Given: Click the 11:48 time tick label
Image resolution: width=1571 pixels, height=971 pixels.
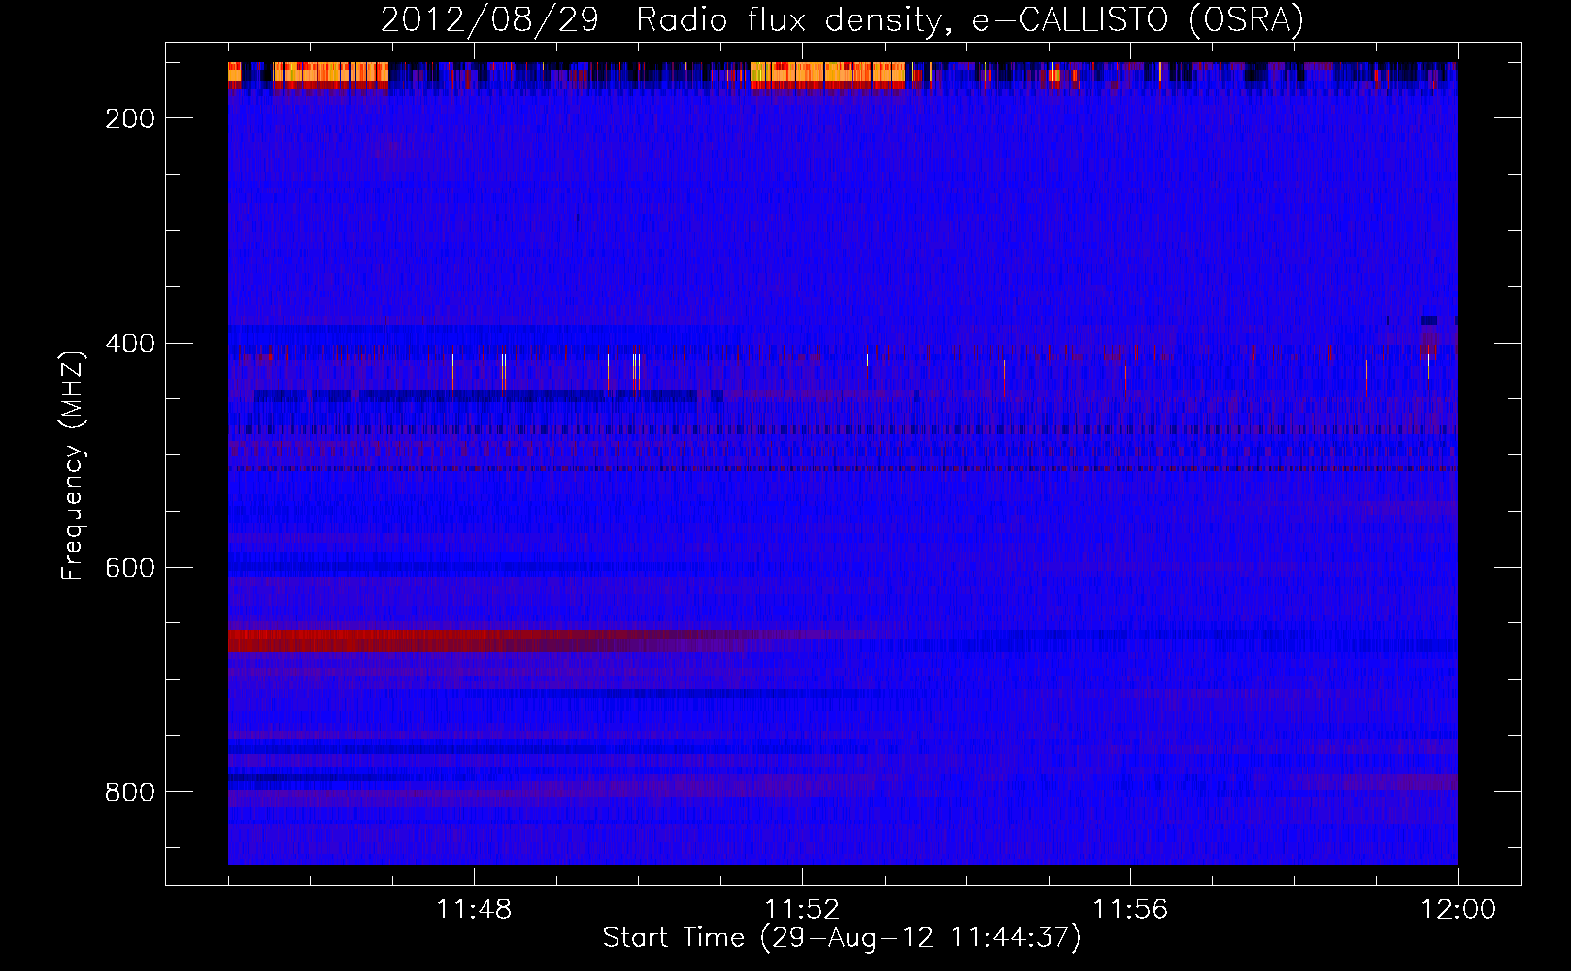Looking at the screenshot, I should (474, 910).
